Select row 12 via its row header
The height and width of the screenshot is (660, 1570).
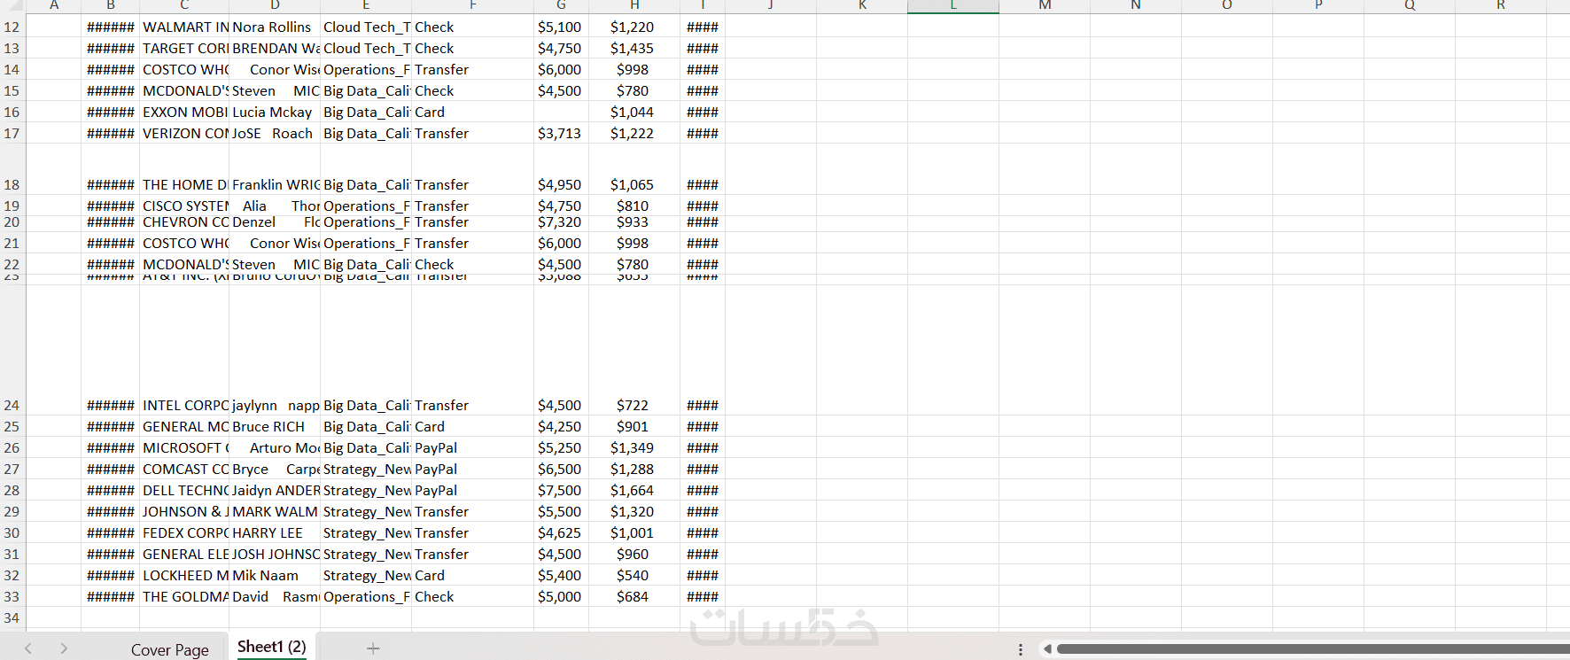point(12,27)
